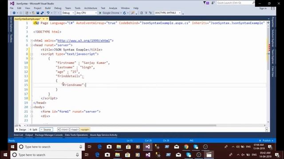
Task: Open Google Chrome from the taskbar
Action: point(186,147)
